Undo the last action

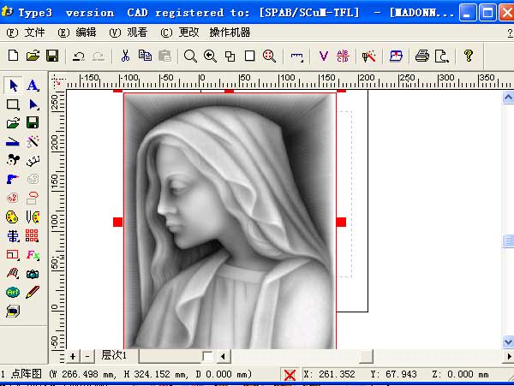tap(78, 56)
